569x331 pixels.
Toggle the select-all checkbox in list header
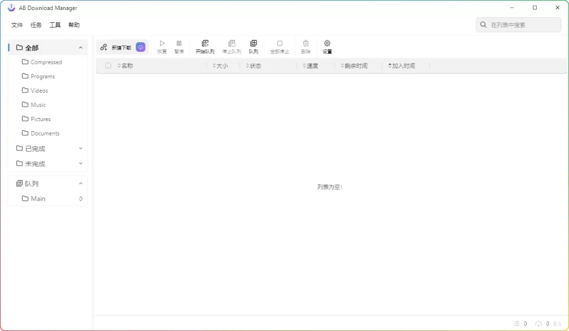pos(108,66)
